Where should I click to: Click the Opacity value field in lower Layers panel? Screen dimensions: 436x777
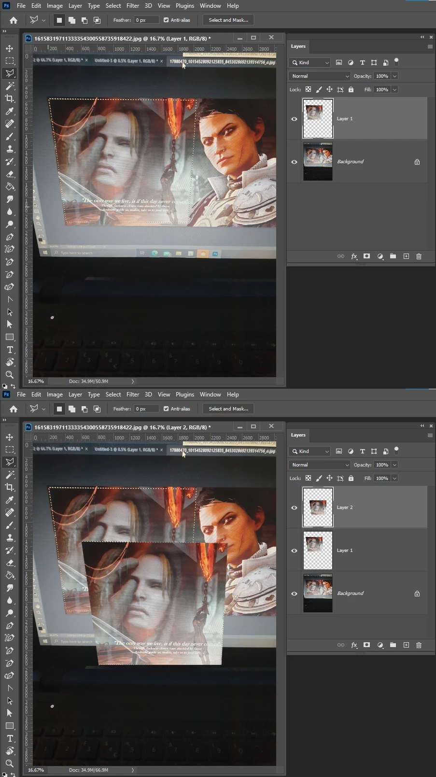[382, 465]
